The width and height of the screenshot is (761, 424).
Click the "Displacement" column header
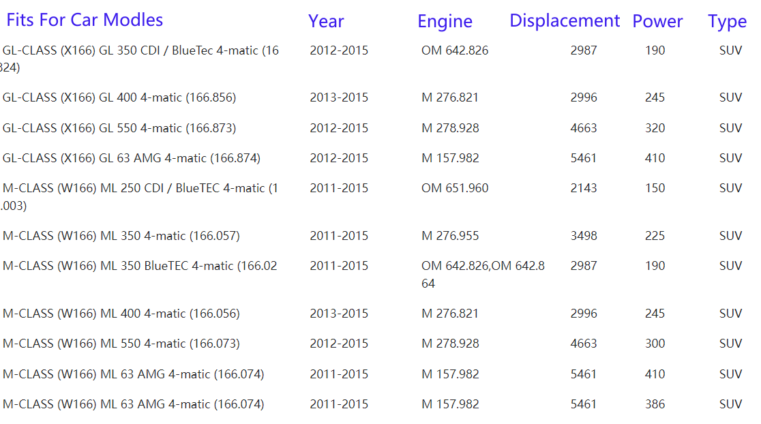pos(565,20)
